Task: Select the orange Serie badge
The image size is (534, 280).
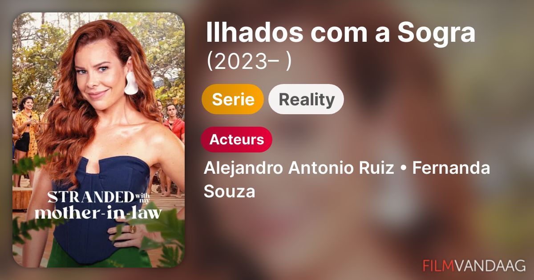Action: [x=233, y=99]
